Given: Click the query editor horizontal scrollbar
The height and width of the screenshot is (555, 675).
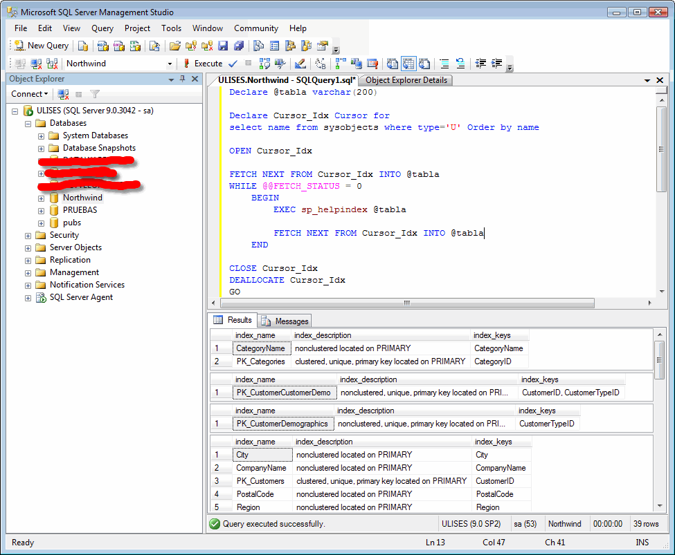Looking at the screenshot, I should [x=407, y=303].
